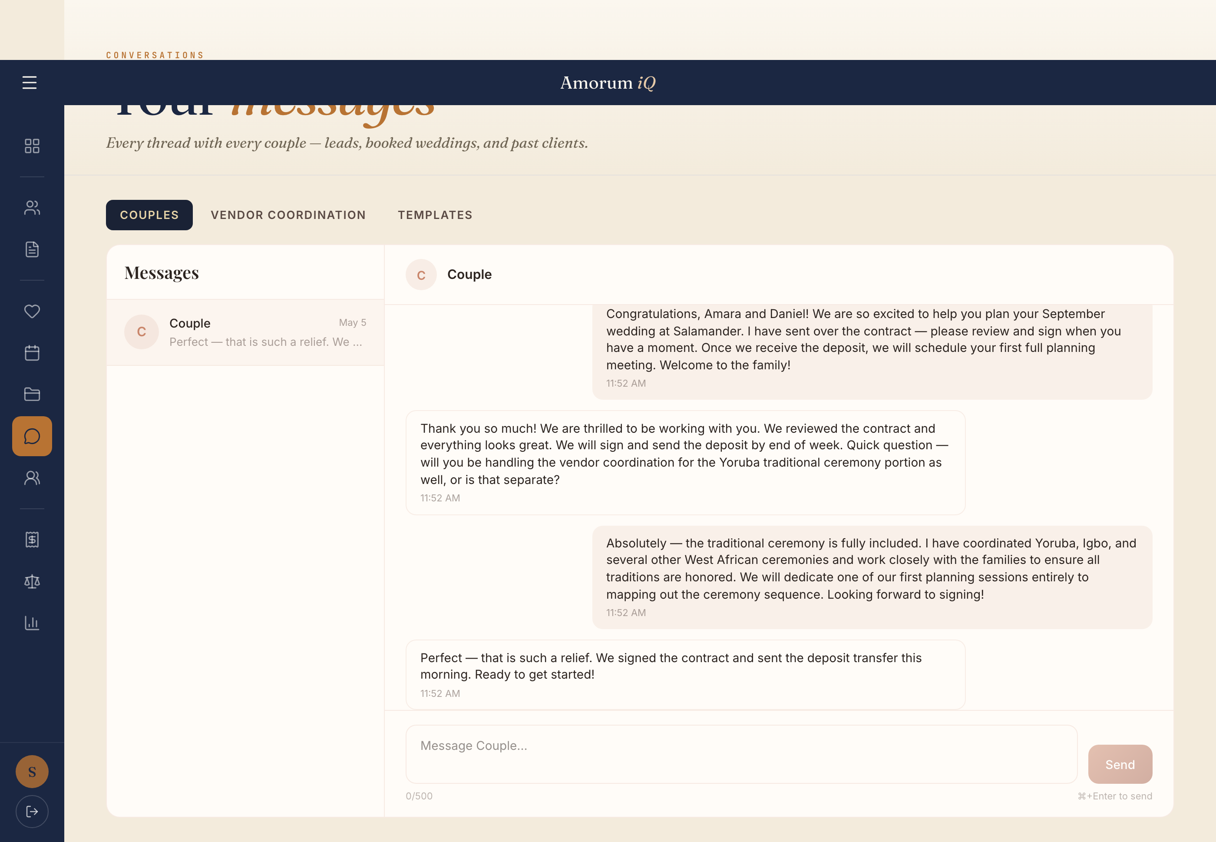Viewport: 1216px width, 842px height.
Task: Open the dashboard grid icon in sidebar
Action: point(32,146)
